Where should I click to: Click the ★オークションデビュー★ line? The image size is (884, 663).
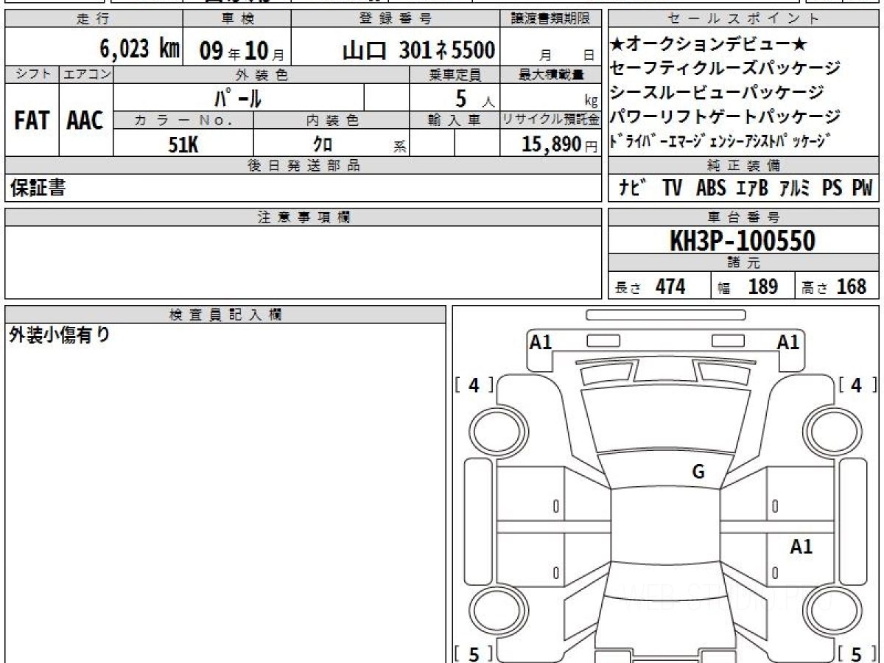pos(709,45)
